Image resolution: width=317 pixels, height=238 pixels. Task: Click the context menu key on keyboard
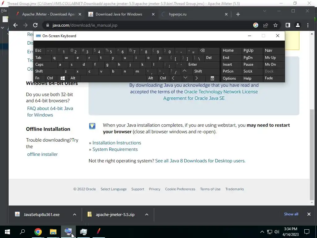212,78
